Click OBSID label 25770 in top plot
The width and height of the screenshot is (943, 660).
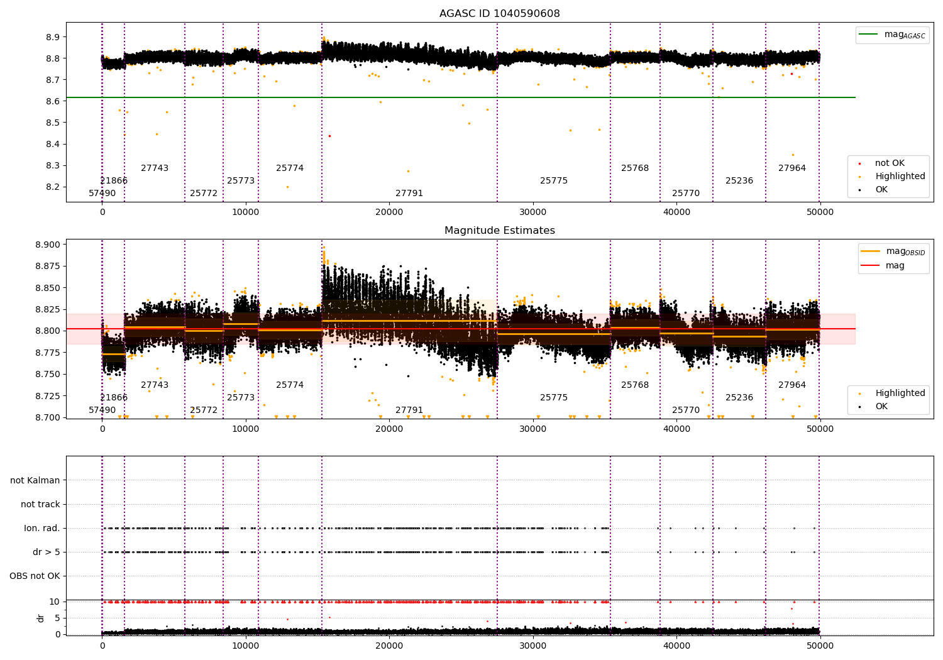pyautogui.click(x=686, y=194)
